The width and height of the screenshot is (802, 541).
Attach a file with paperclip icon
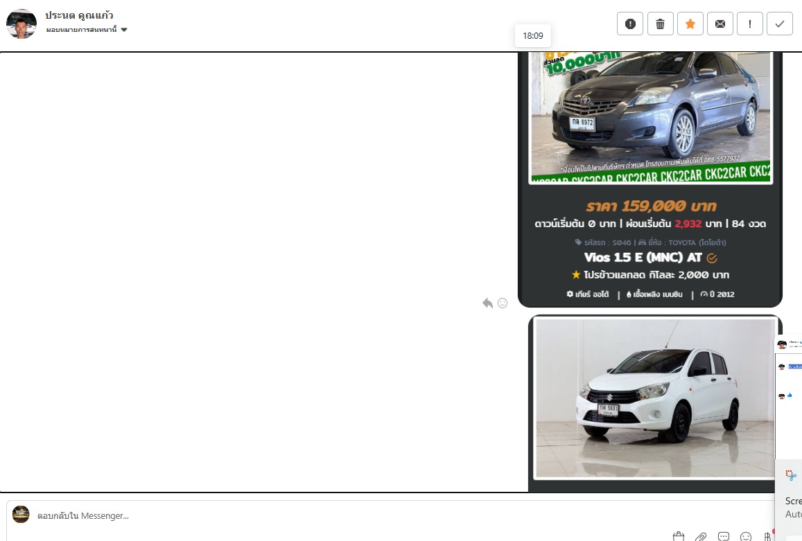click(x=701, y=536)
